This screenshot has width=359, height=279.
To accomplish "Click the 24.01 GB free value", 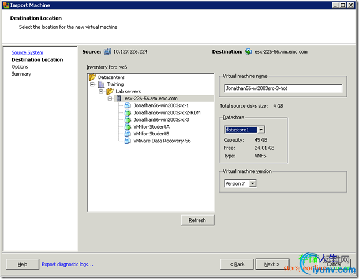I will [x=264, y=148].
